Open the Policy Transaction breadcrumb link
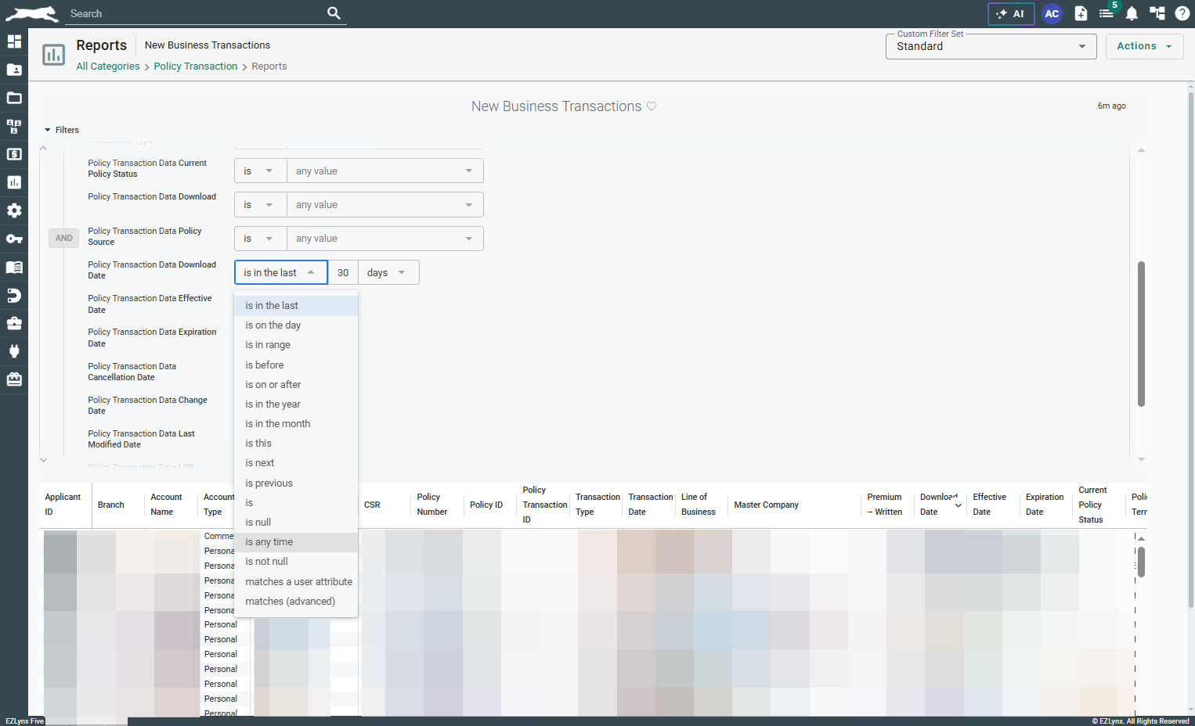Viewport: 1195px width, 726px height. 196,66
